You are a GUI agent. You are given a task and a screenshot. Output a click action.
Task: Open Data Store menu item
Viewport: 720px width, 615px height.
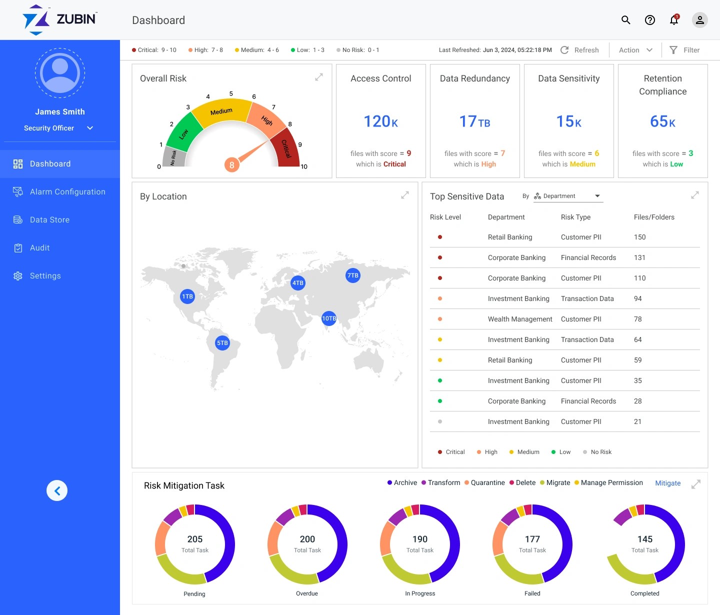[60, 220]
